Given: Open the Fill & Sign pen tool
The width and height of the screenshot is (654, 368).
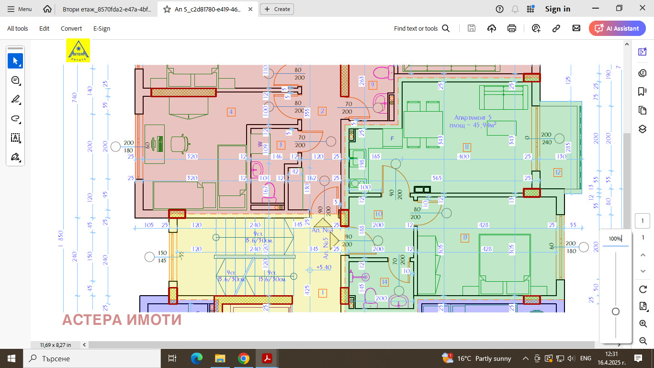Looking at the screenshot, I should 15,157.
